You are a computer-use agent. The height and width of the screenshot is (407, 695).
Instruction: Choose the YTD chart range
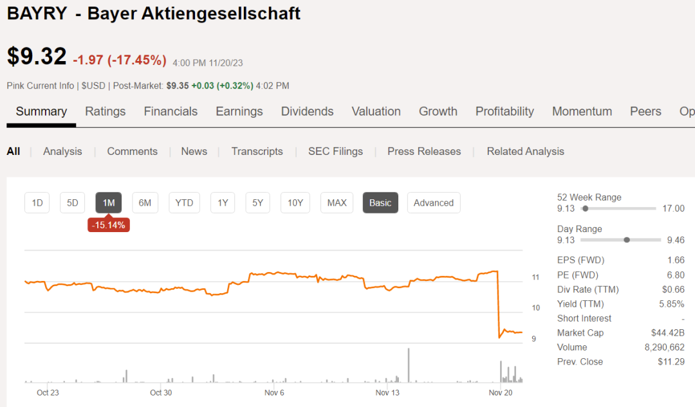(184, 203)
